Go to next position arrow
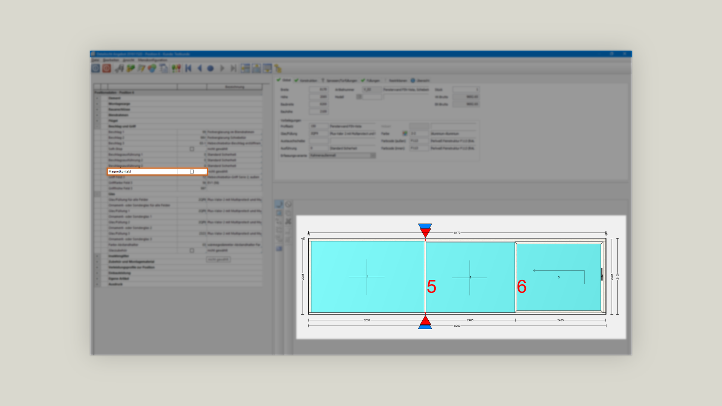This screenshot has width=722, height=406. coord(222,68)
